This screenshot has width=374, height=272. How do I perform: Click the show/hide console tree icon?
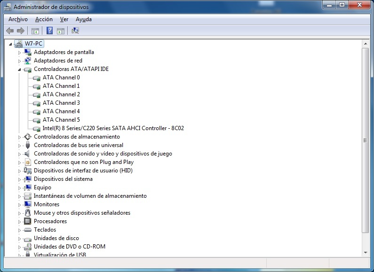(x=35, y=31)
